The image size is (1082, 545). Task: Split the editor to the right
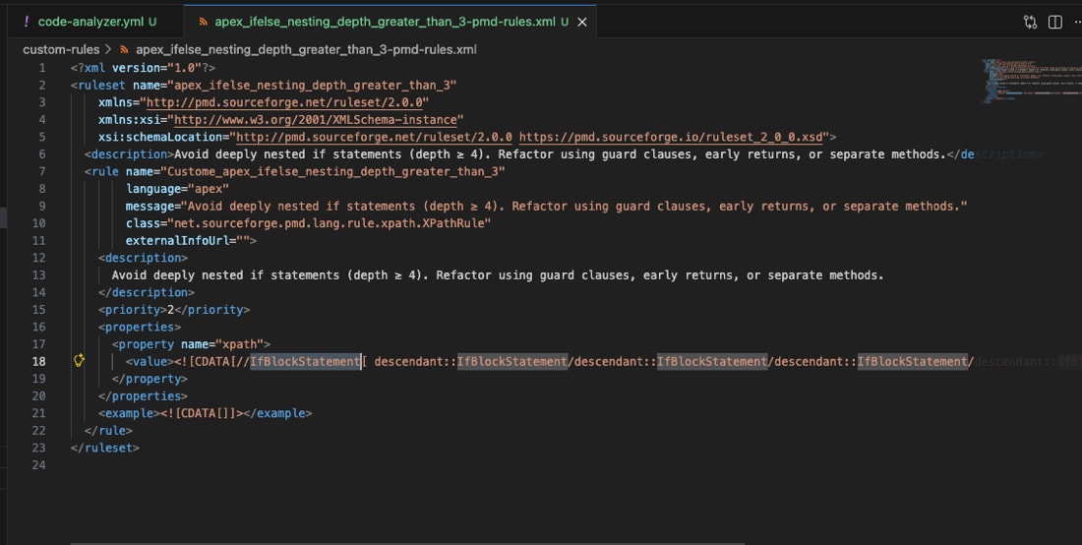click(1055, 22)
